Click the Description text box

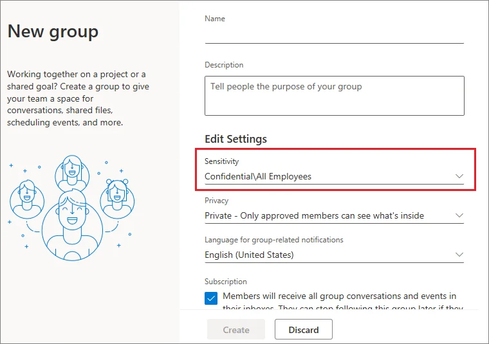[x=335, y=96]
